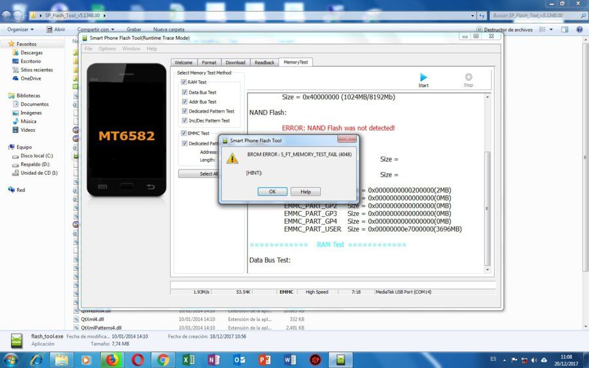Viewport: 589px width, 368px height.
Task: Click the home button on the phone image
Action: point(126,187)
